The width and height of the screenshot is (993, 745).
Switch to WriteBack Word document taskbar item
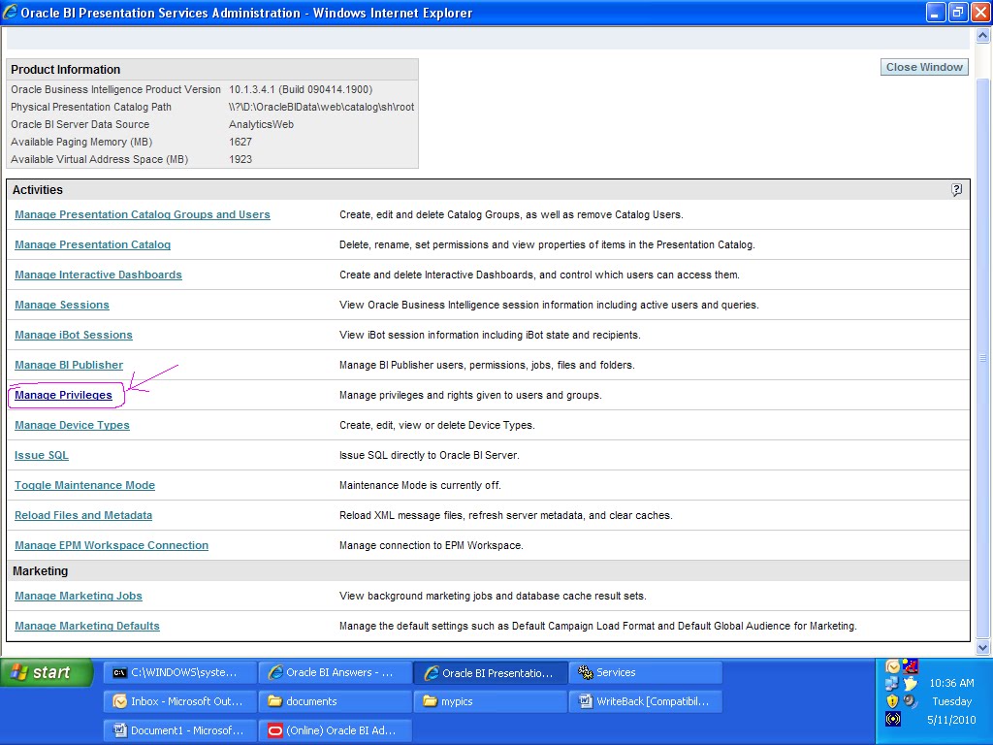point(647,701)
